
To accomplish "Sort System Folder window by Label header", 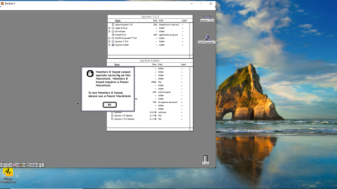I will [x=183, y=64].
